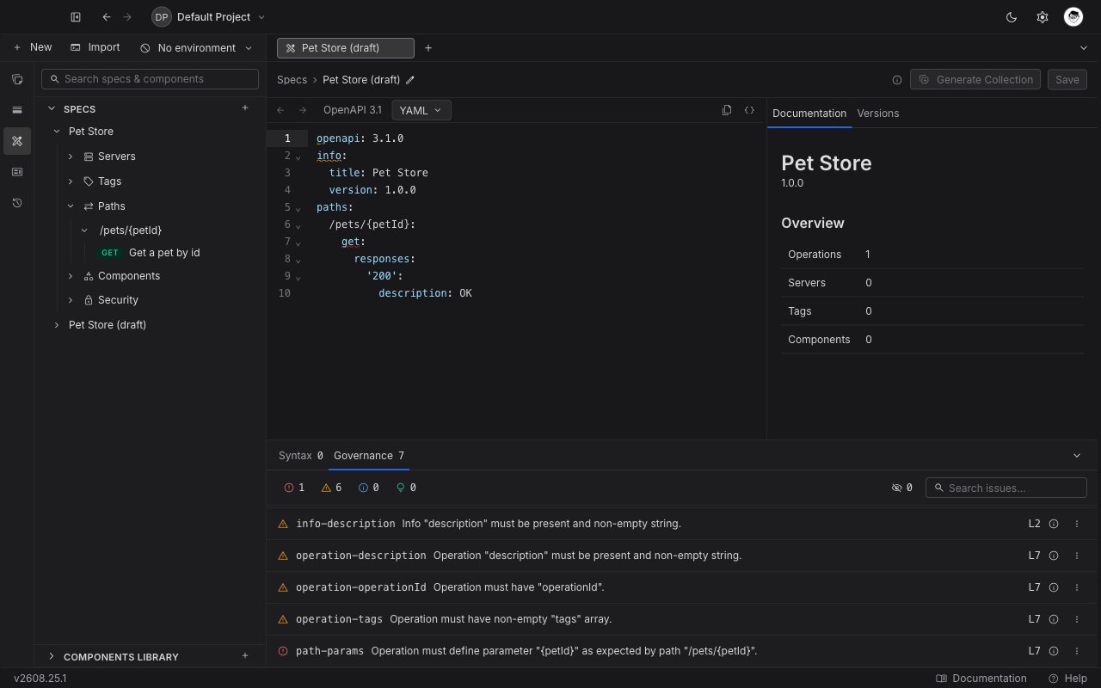Expand Components tree node
Screen dimensions: 1101x688
tap(71, 276)
